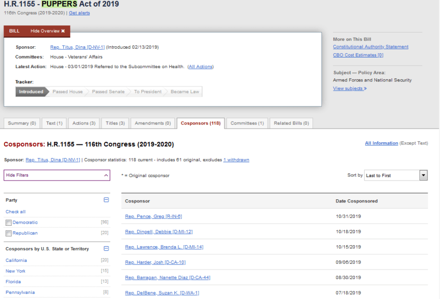
Task: Open the 1 withdrawn cosponsor link
Action: point(236,160)
